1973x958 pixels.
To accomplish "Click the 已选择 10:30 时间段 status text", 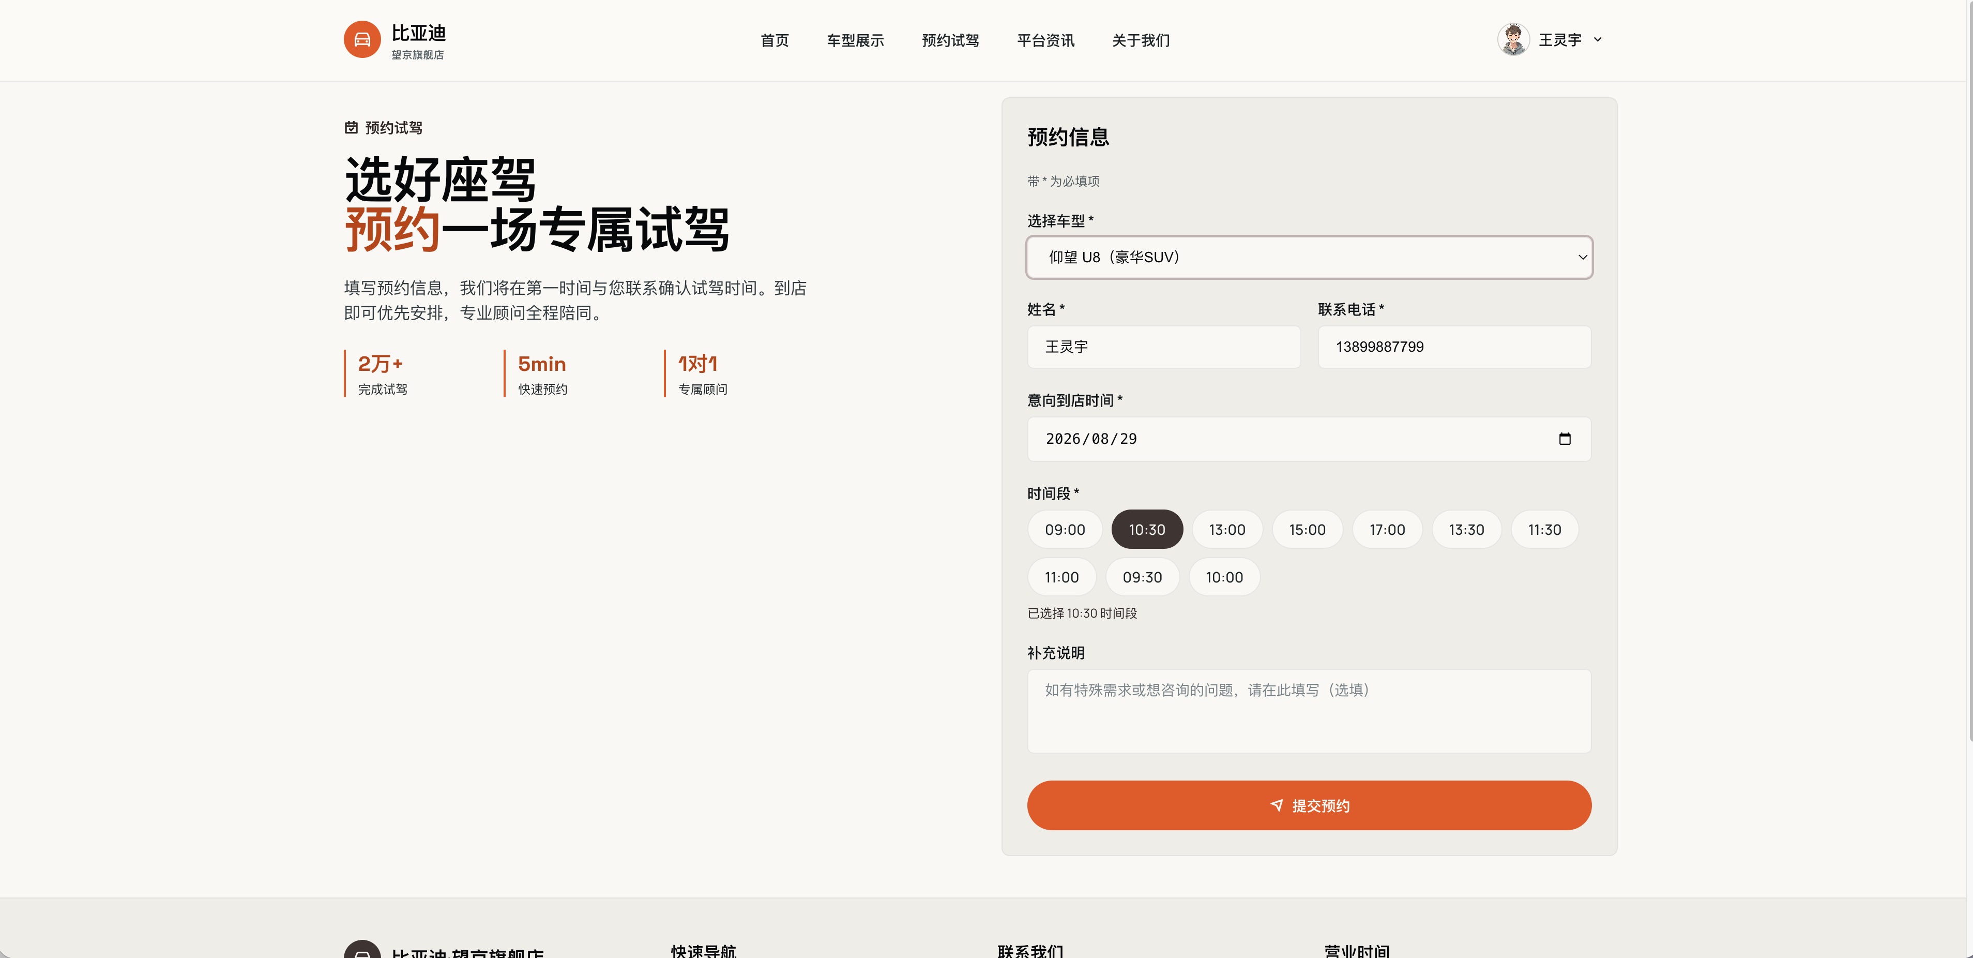I will pyautogui.click(x=1082, y=613).
